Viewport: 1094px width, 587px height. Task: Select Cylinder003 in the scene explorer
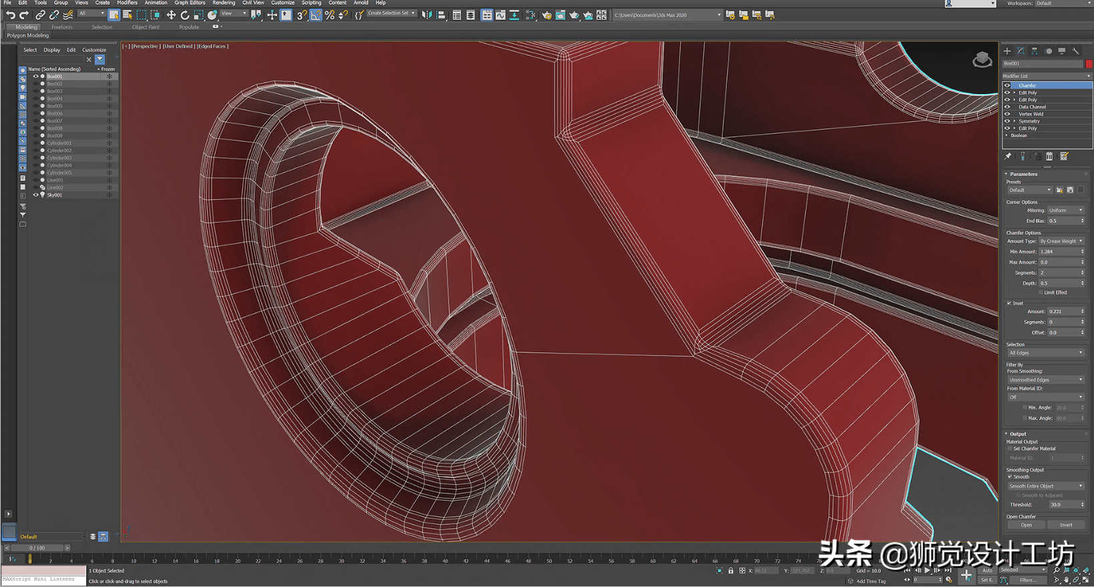[x=59, y=158]
